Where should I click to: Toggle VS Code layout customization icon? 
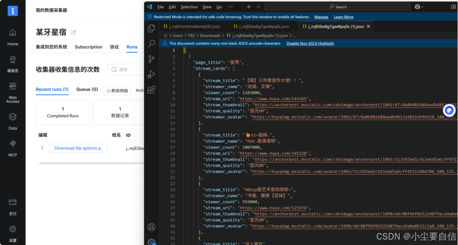(x=453, y=7)
